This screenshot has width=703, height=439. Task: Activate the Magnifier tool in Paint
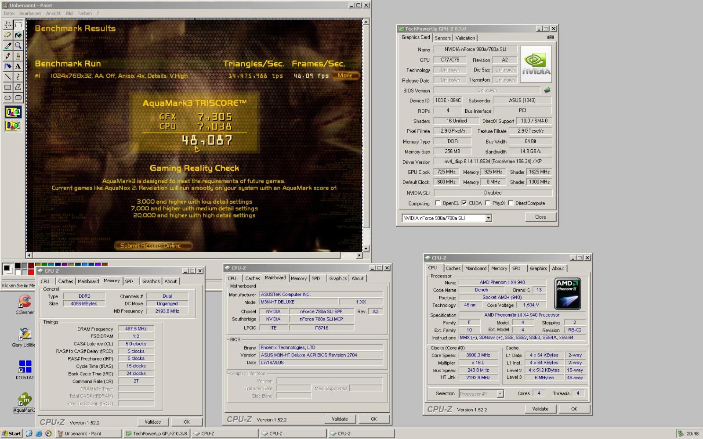point(18,46)
